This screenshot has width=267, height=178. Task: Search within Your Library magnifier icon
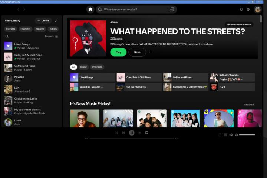[7, 36]
